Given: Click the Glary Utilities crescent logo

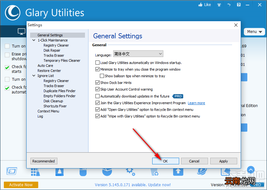Looking at the screenshot, I should click(x=13, y=13).
